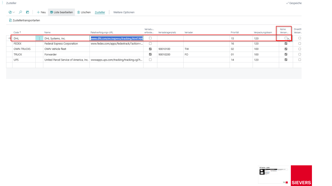Click the slide preview thumbnail beside SIEVERS logo
332x186 pixels.
(274, 175)
